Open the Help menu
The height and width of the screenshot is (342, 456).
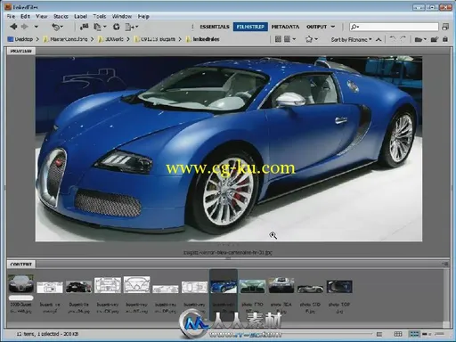[x=143, y=16]
